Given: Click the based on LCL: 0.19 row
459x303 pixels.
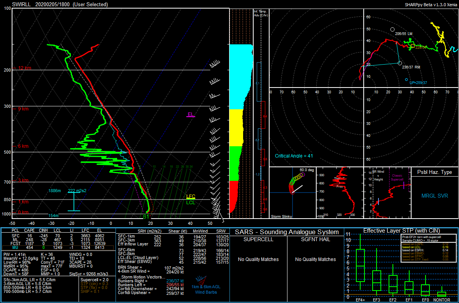Looking at the screenshot, I should click(x=425, y=247).
